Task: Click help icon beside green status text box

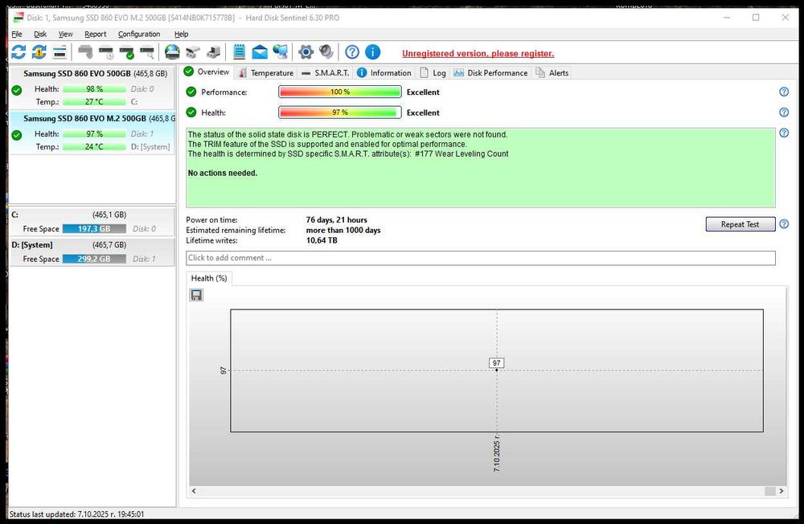Action: pos(784,133)
